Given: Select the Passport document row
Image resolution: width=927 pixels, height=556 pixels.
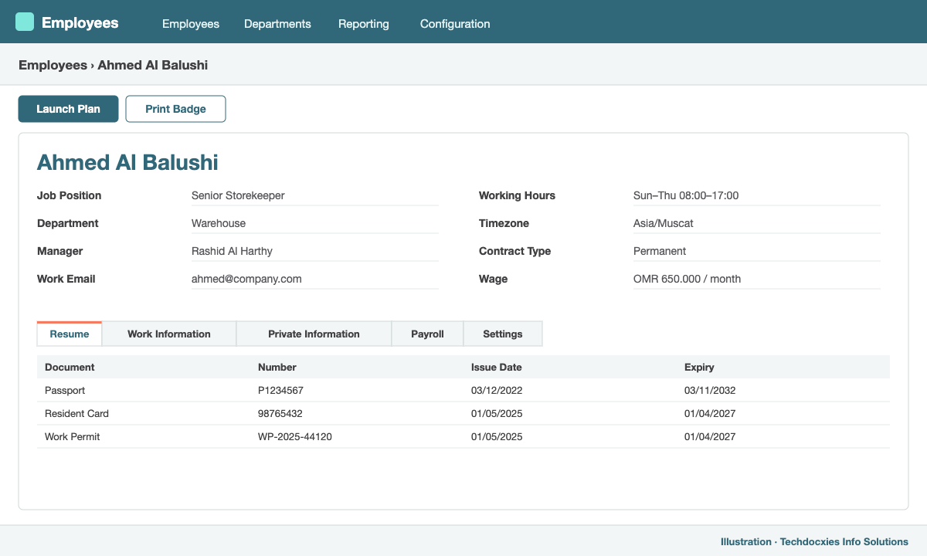Looking at the screenshot, I should tap(463, 390).
